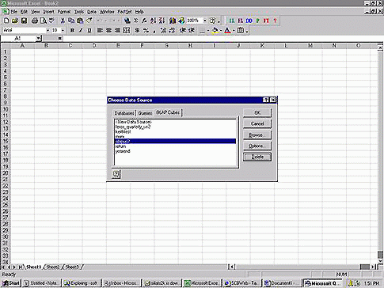
Task: Open the Fill Color dropdown arrow
Action: [221, 31]
